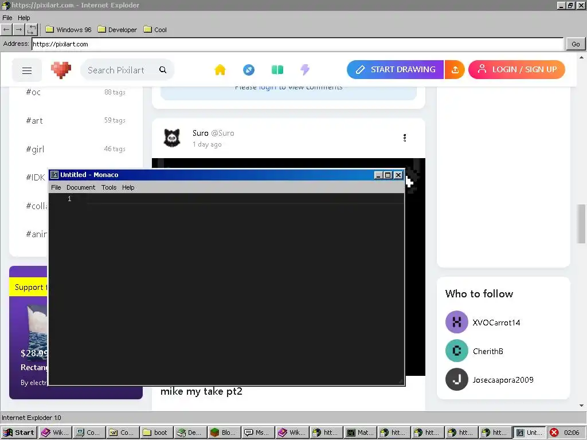Click the green book icon

277,69
